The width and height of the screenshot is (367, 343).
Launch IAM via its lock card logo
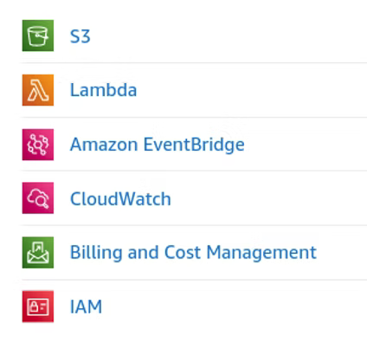coord(38,307)
